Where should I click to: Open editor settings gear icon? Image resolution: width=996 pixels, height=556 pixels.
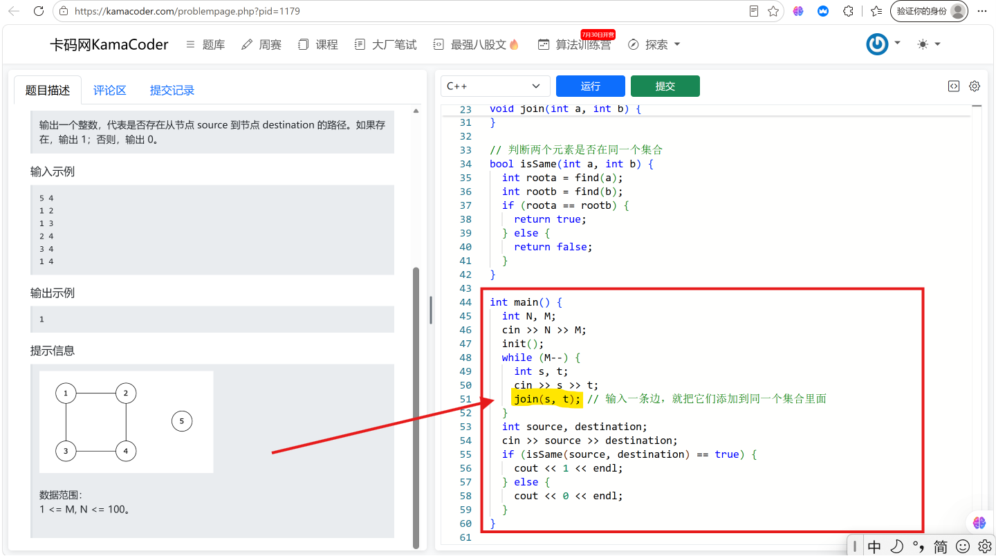(x=975, y=86)
